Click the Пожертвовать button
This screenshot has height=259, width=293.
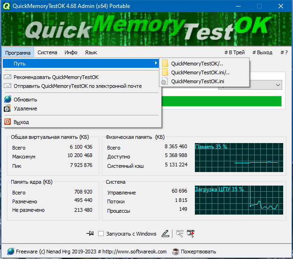coord(198,252)
